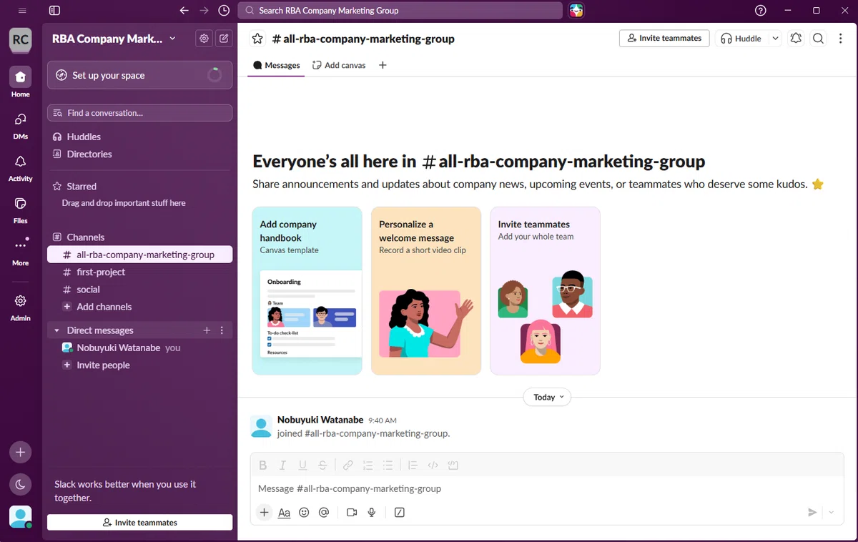This screenshot has height=542, width=858.
Task: Select the social channel
Action: 139,289
